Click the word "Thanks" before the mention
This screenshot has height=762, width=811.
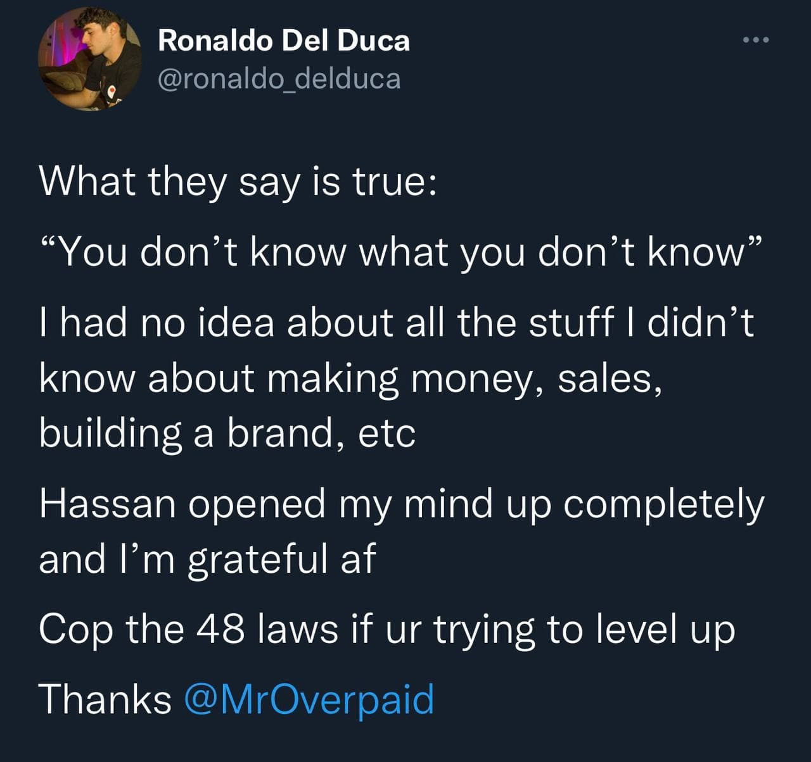click(x=105, y=700)
